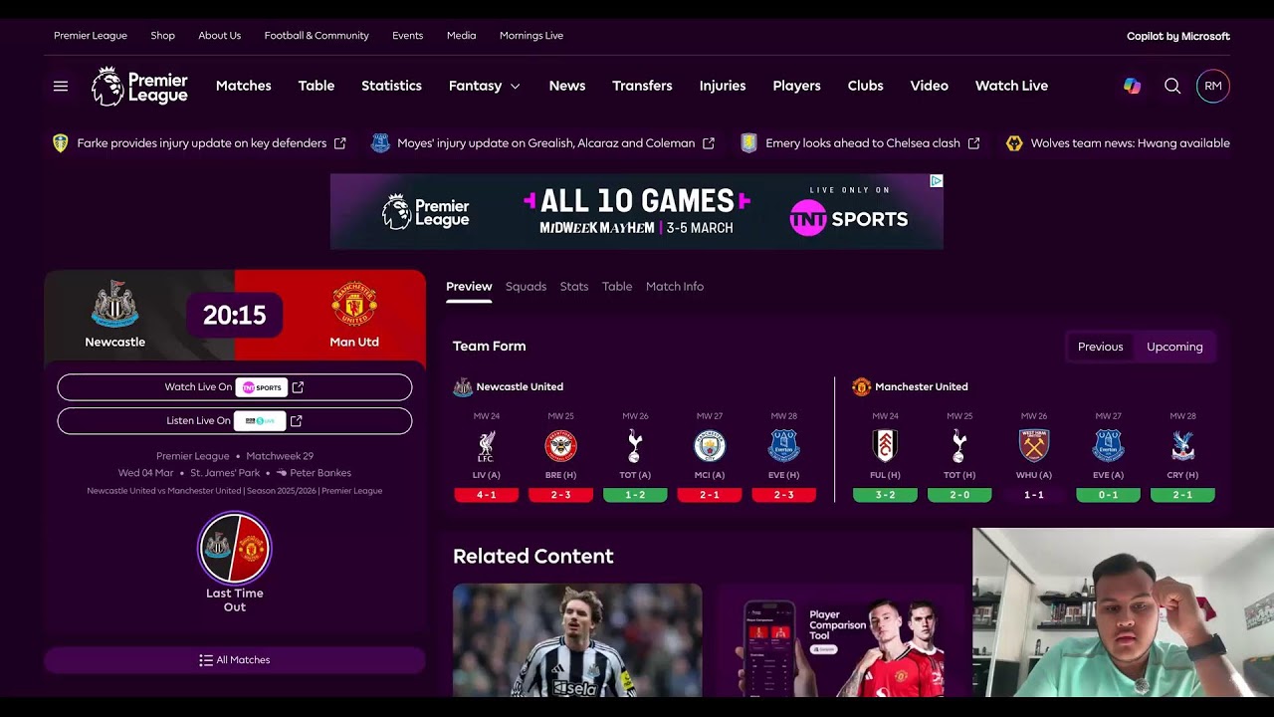Click the 3-2 result against Fulham
The width and height of the screenshot is (1274, 717).
885,495
